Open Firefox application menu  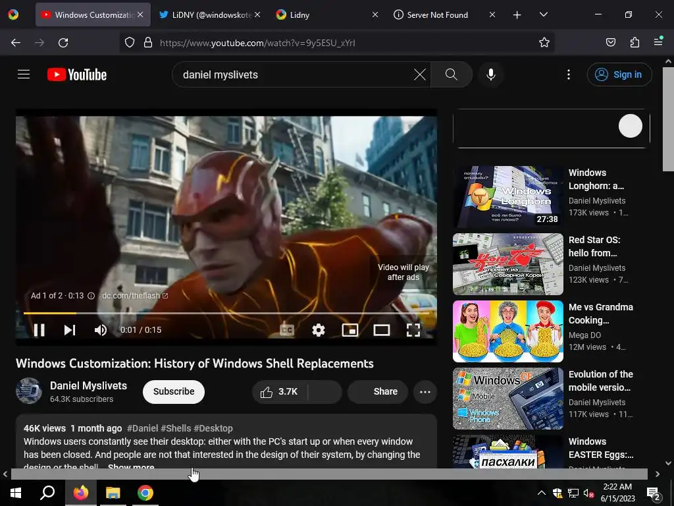point(658,42)
